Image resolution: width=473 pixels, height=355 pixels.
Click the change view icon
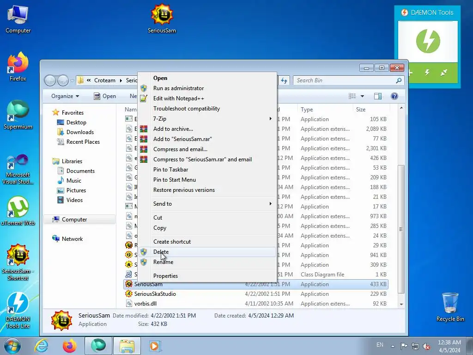pyautogui.click(x=352, y=96)
